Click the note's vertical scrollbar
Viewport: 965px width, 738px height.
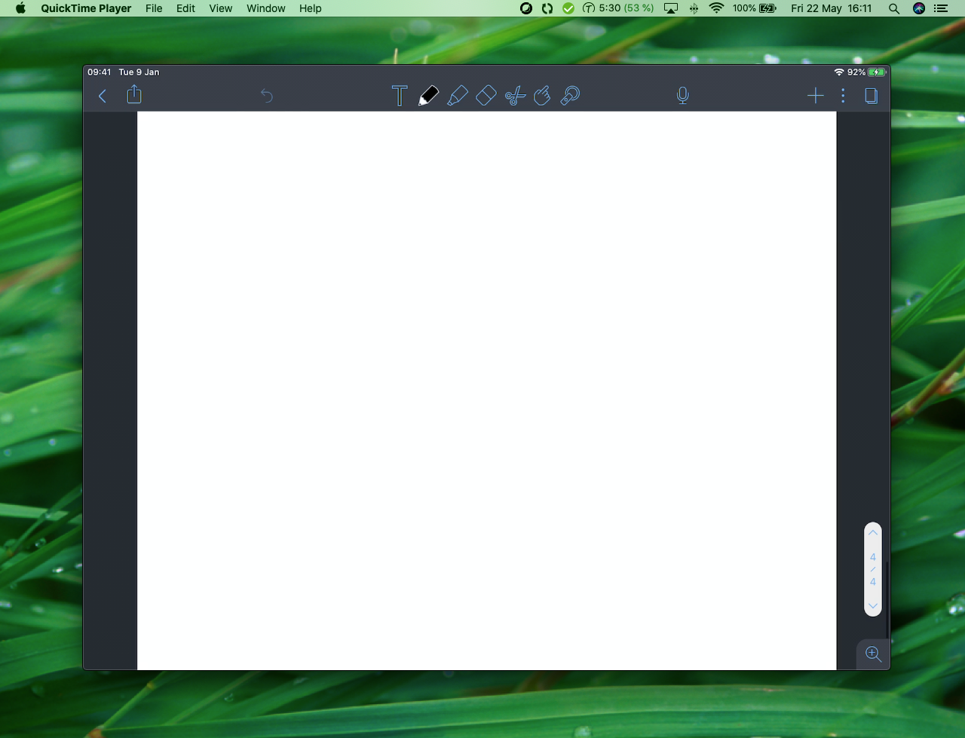[x=887, y=599]
